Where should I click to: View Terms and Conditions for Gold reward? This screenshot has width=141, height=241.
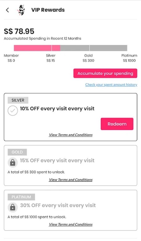coord(71,180)
